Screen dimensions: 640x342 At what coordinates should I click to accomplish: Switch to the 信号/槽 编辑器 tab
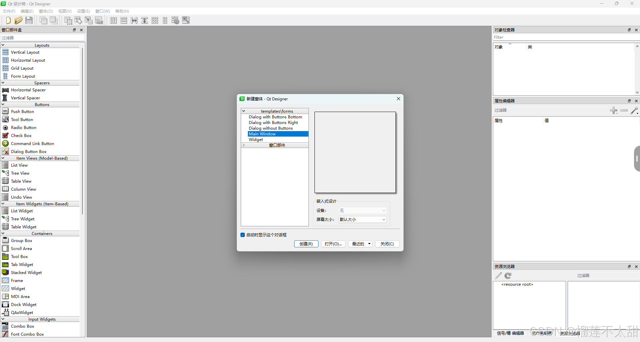click(510, 333)
